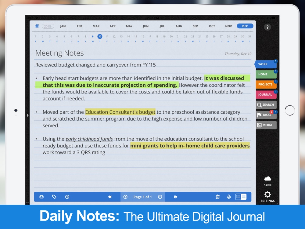Image resolution: width=305 pixels, height=229 pixels.
Task: Open the 2015 year dropdown
Action: pos(48,26)
